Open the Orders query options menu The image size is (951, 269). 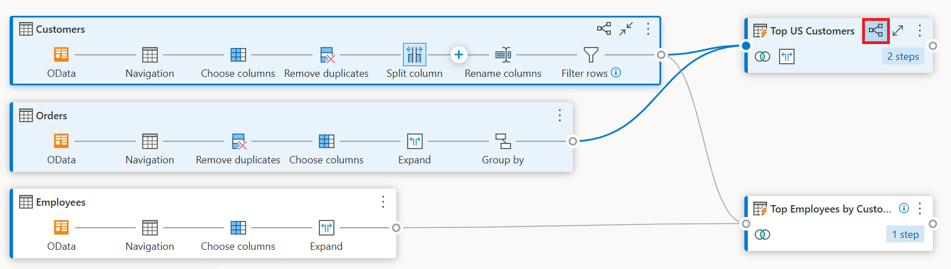pyautogui.click(x=560, y=115)
